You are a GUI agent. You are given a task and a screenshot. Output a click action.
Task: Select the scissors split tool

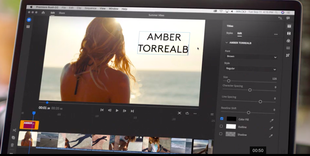tap(14, 130)
